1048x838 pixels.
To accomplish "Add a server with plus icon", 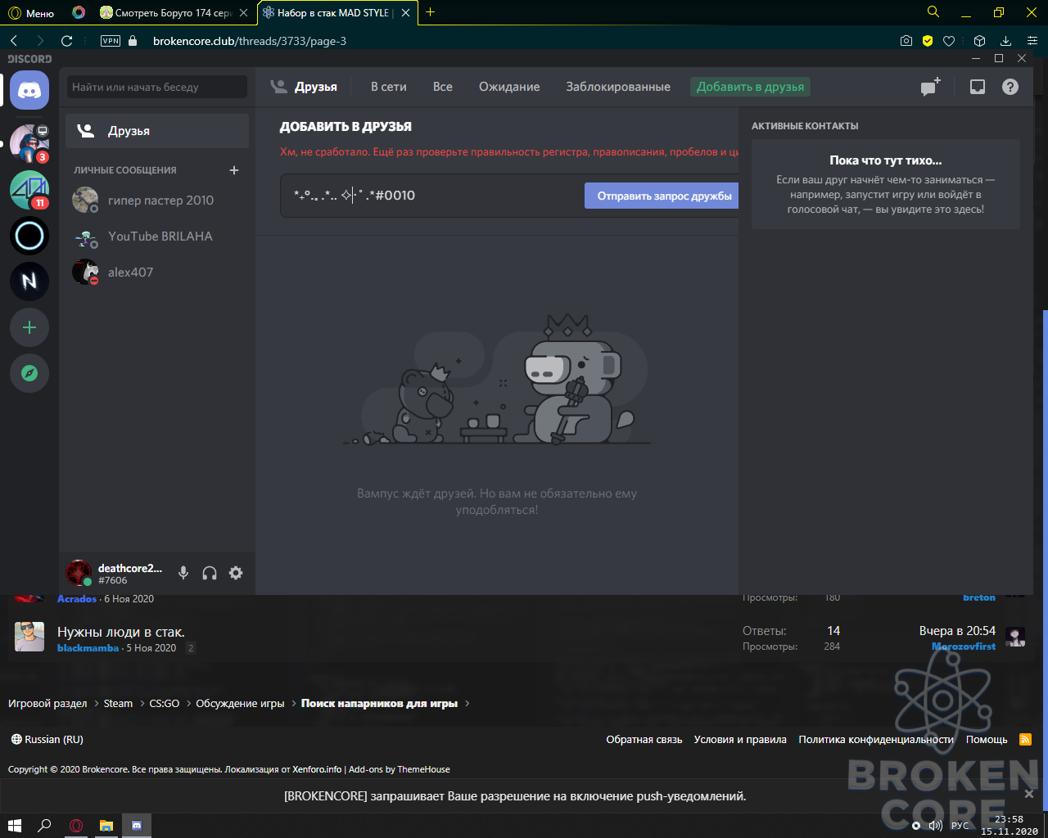I will coord(29,327).
